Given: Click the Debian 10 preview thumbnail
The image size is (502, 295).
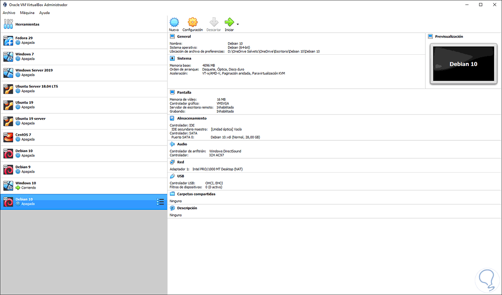Looking at the screenshot, I should click(x=463, y=64).
